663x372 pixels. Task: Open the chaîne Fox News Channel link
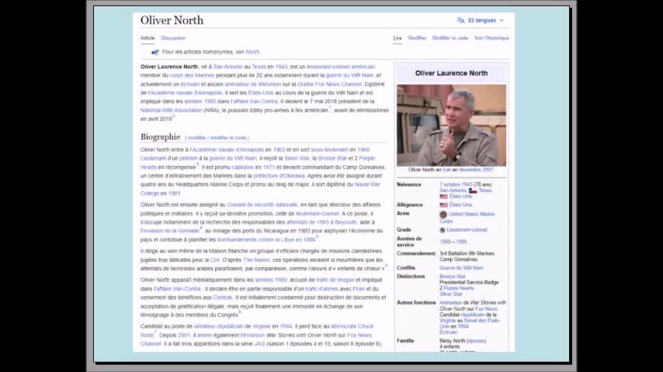pyautogui.click(x=329, y=84)
